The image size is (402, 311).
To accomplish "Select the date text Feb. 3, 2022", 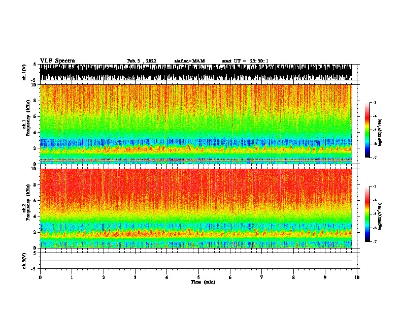I will 142,61.
